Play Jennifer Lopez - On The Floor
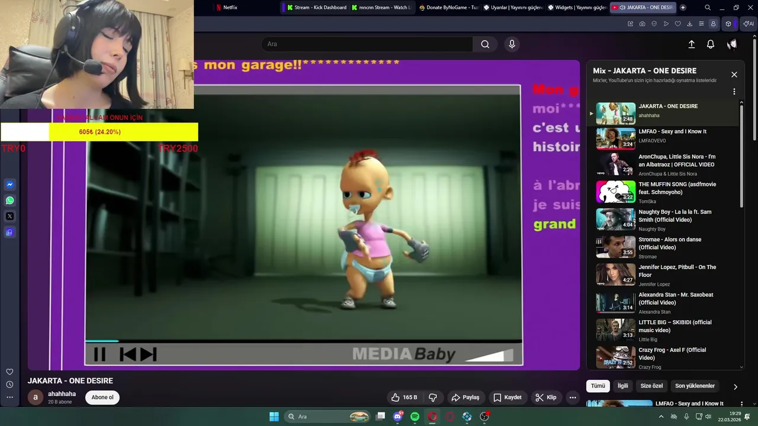Image resolution: width=758 pixels, height=426 pixels. [x=663, y=275]
